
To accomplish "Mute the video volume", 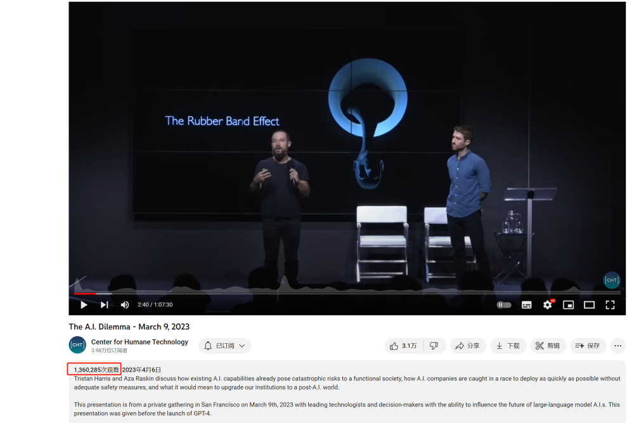I will (x=125, y=305).
